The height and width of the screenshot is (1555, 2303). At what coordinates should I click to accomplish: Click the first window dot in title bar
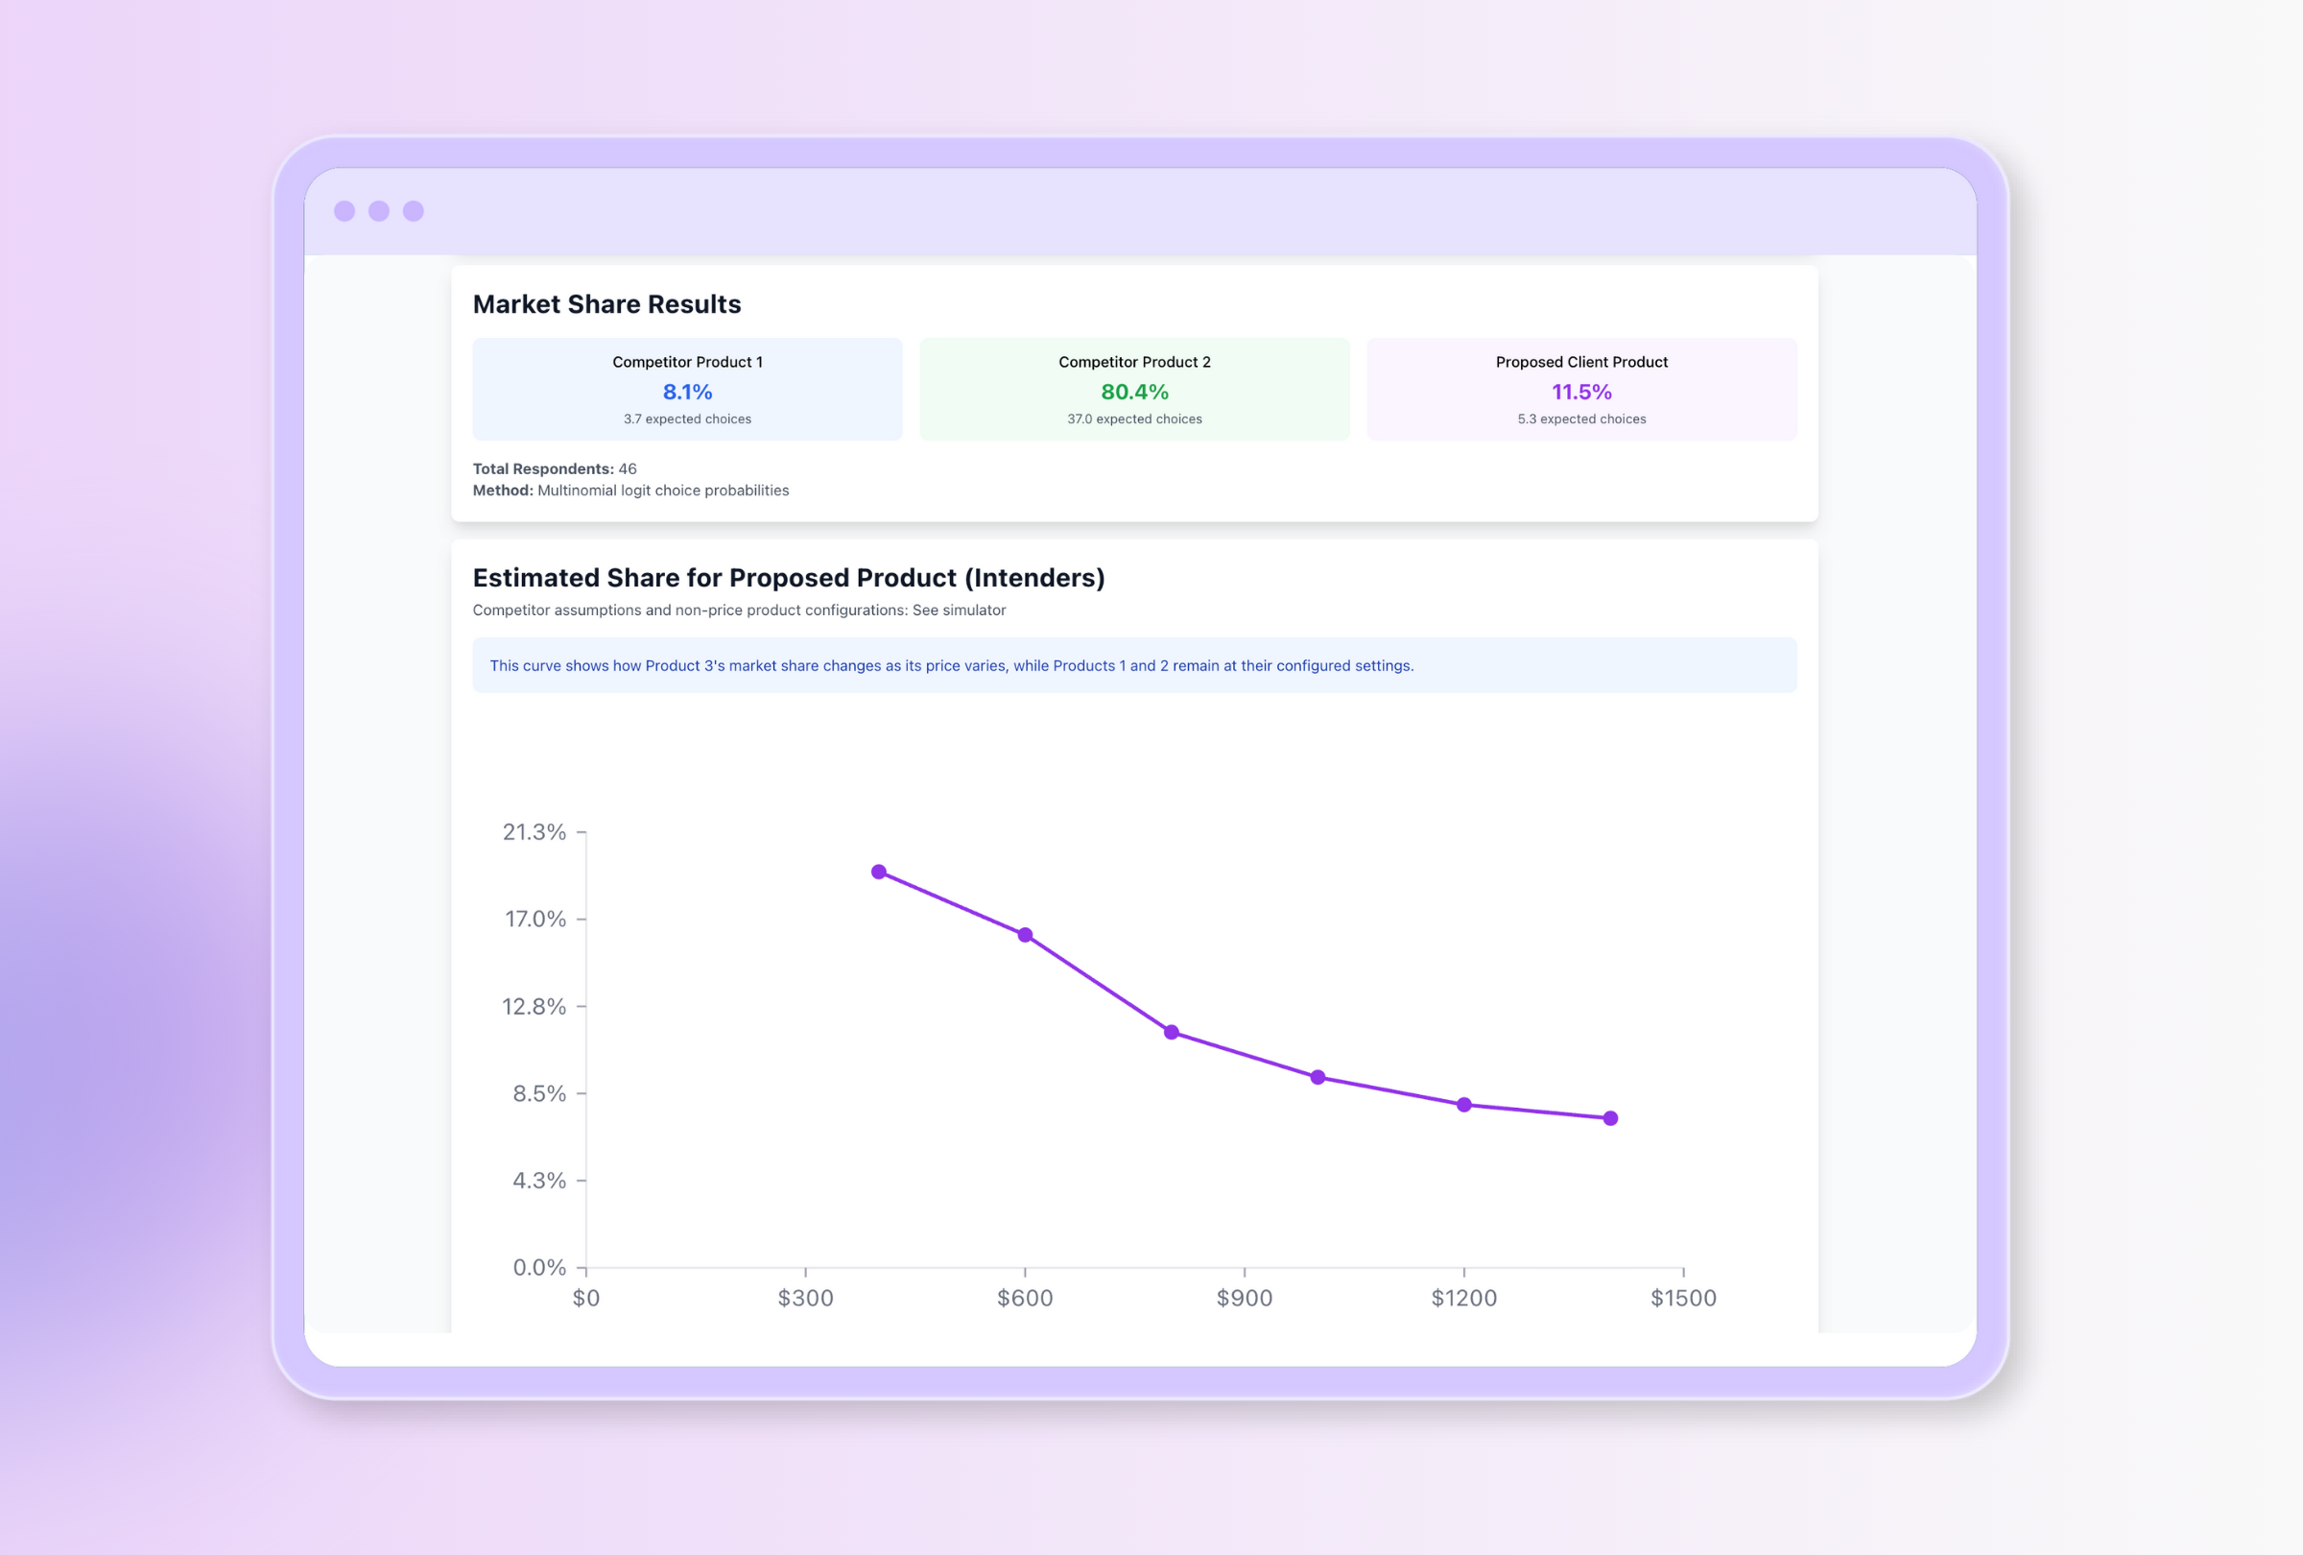344,211
